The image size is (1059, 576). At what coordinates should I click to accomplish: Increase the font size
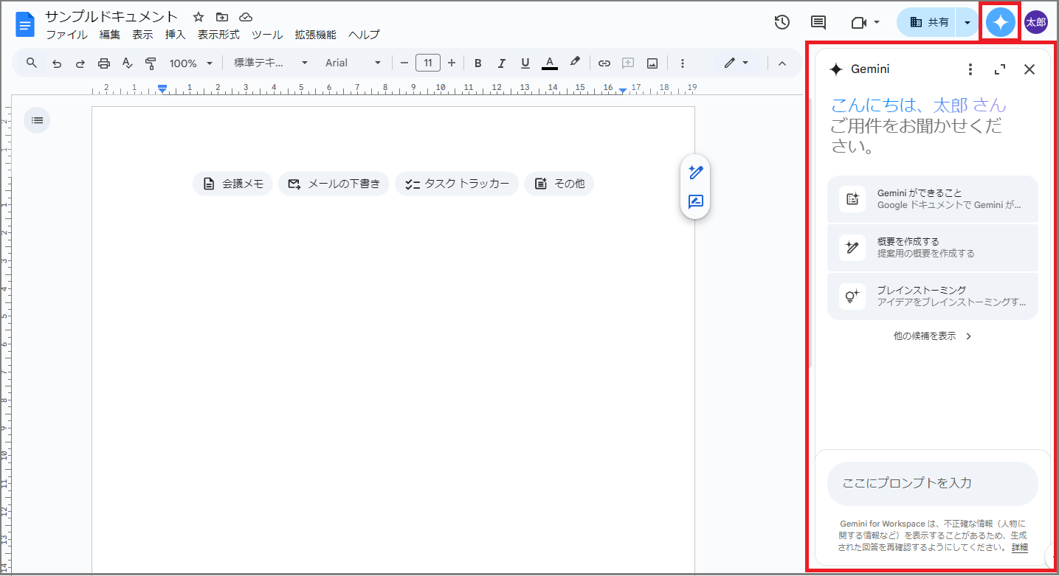tap(452, 63)
